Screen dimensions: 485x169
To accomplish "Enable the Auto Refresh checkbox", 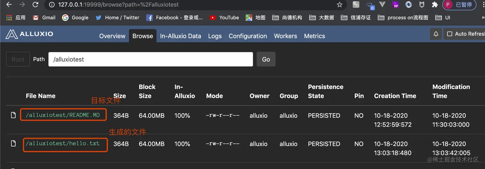I will 449,34.
